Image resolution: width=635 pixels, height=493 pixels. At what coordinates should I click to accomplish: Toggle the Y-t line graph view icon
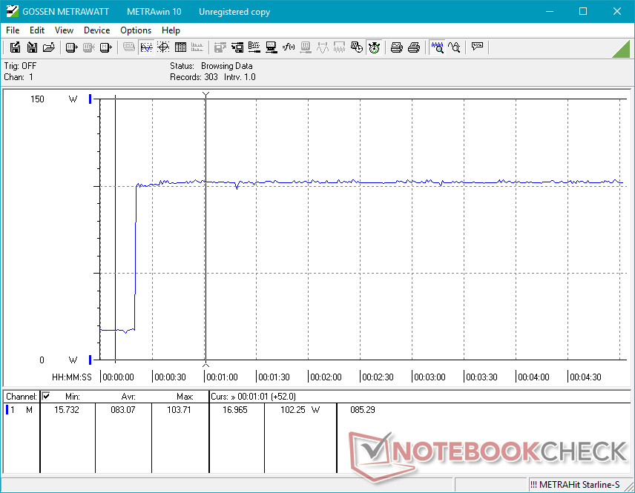[x=146, y=47]
